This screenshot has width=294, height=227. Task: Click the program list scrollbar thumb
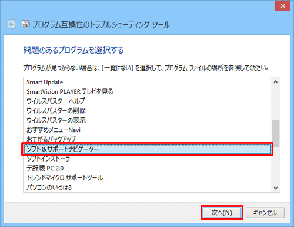[276, 134]
